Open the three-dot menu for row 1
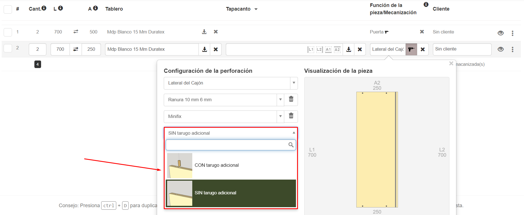 tap(513, 33)
